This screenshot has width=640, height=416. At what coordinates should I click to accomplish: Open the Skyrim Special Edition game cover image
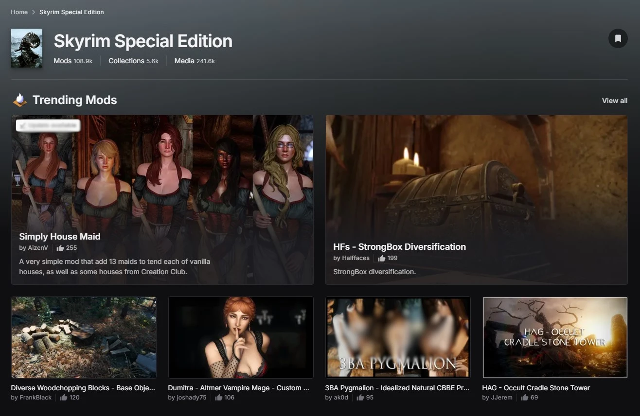27,48
